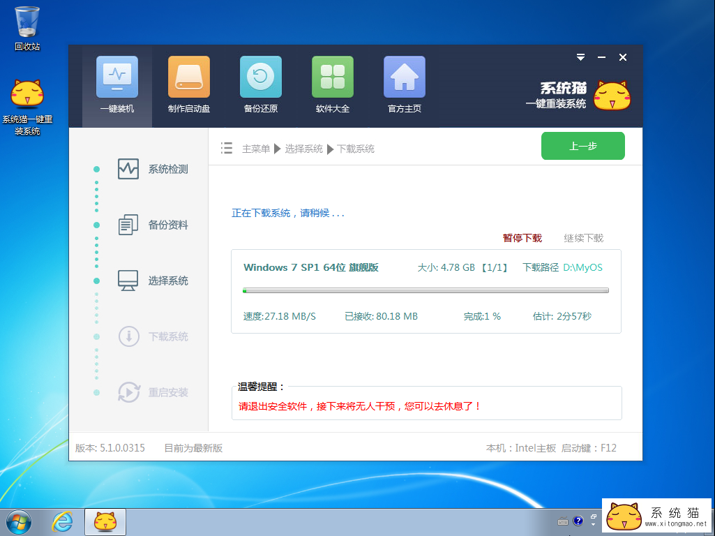The image size is (715, 536).
Task: Click the 已接收: 80.18 MB readout
Action: click(x=381, y=317)
